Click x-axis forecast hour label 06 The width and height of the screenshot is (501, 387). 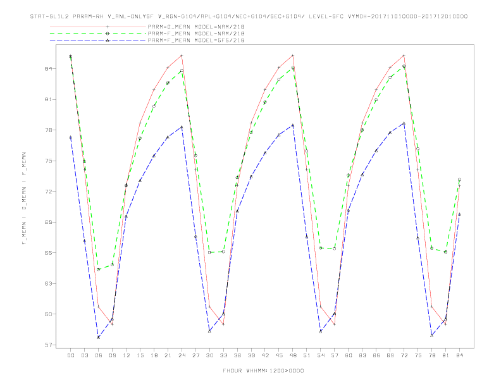99,355
